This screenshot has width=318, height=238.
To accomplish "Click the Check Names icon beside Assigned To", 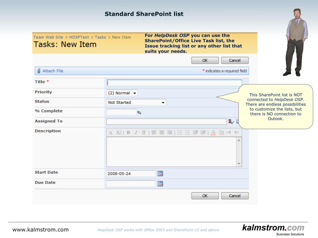I will tap(231, 121).
